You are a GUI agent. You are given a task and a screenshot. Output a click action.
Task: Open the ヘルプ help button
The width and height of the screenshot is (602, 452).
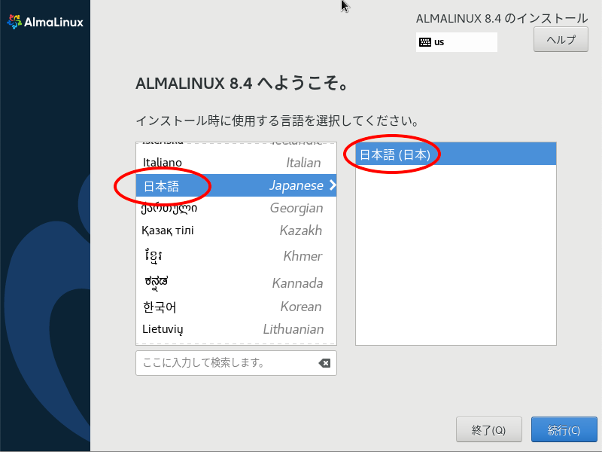tap(561, 40)
